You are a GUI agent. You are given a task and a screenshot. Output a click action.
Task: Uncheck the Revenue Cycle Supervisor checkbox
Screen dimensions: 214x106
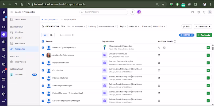coord(43,48)
